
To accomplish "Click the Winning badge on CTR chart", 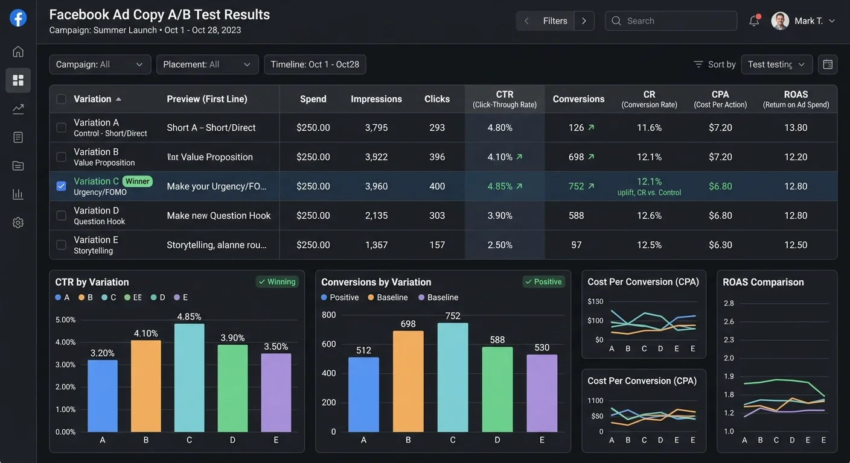I will point(277,282).
